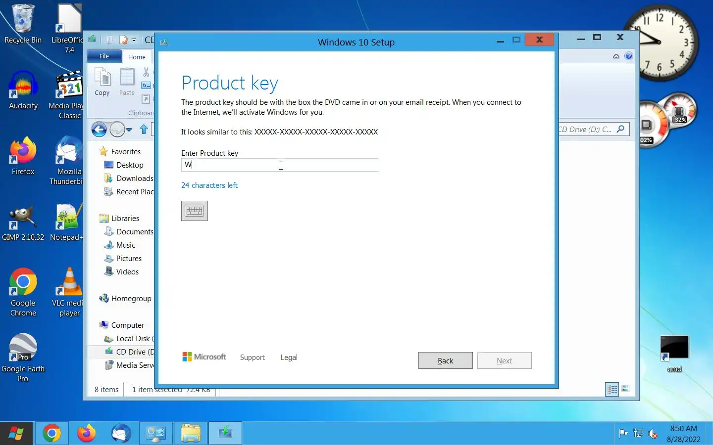Click the Next button in Windows 10 Setup

(504, 360)
